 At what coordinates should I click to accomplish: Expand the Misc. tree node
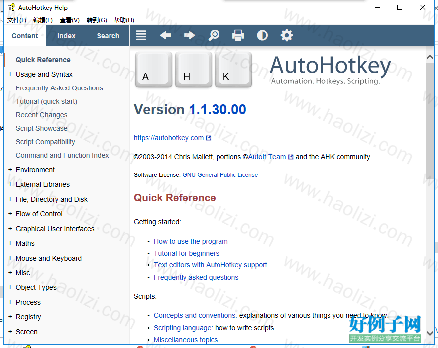(x=10, y=272)
